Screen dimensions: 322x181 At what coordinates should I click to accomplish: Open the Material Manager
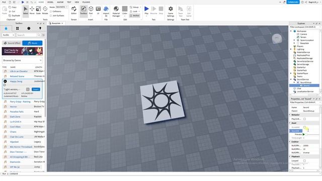point(116,11)
